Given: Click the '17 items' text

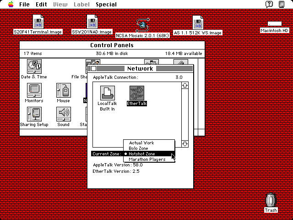Looking at the screenshot, I should pyautogui.click(x=33, y=54).
